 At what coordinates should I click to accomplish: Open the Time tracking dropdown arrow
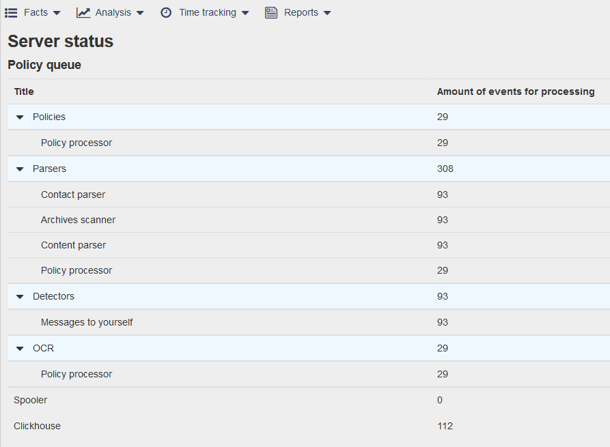245,13
